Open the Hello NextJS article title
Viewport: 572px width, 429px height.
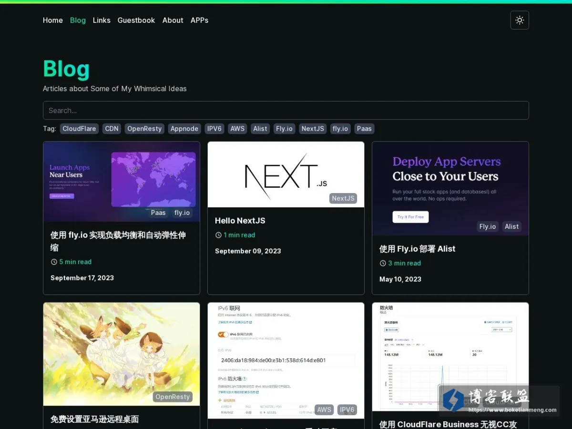click(x=240, y=221)
